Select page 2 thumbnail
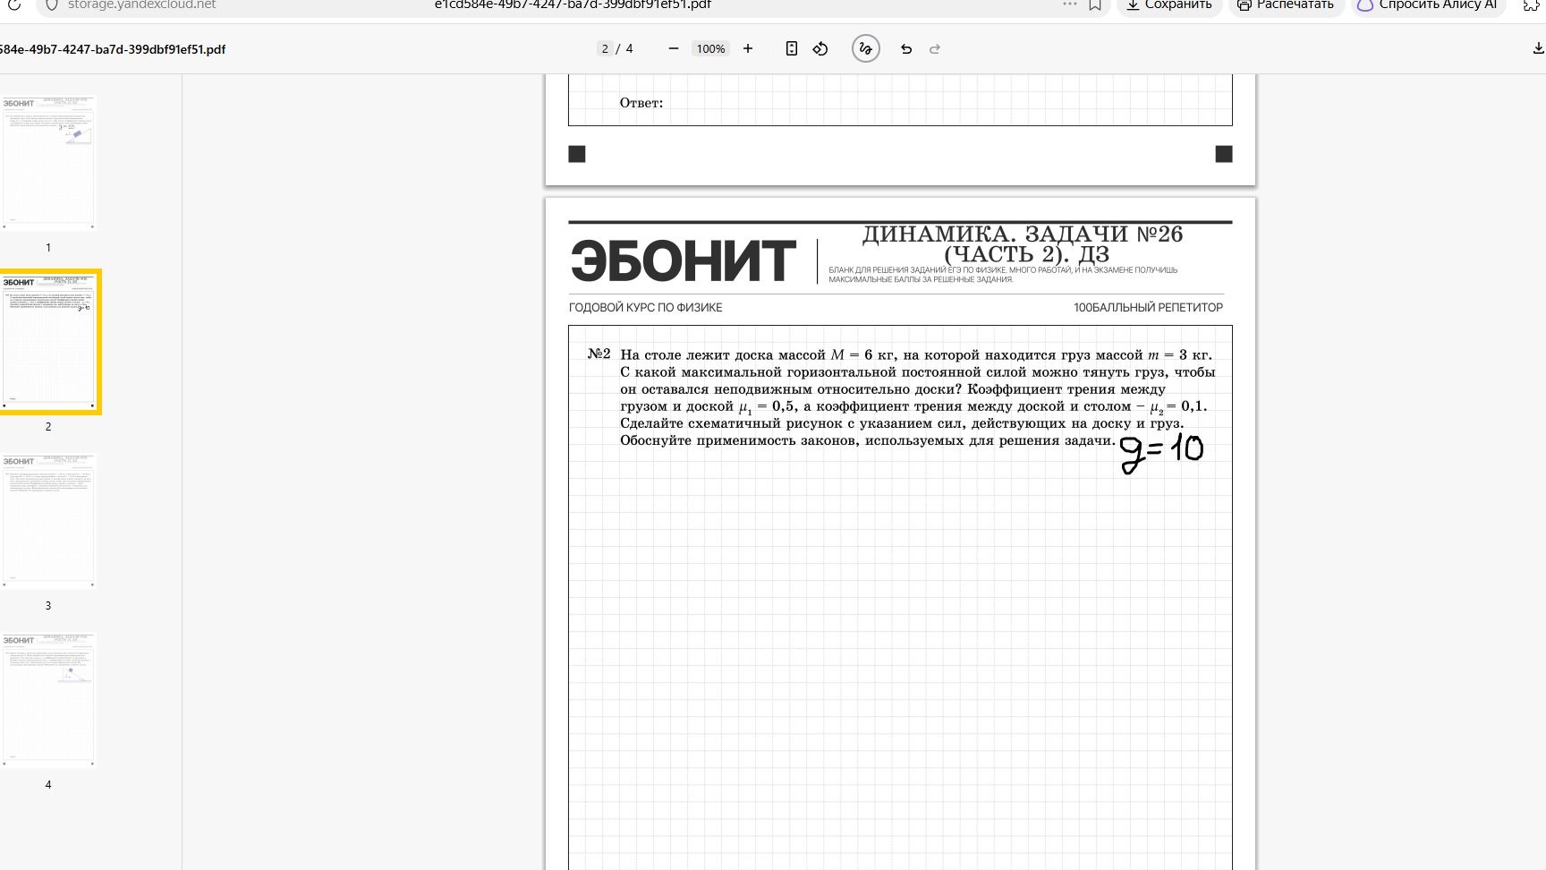 click(x=48, y=342)
